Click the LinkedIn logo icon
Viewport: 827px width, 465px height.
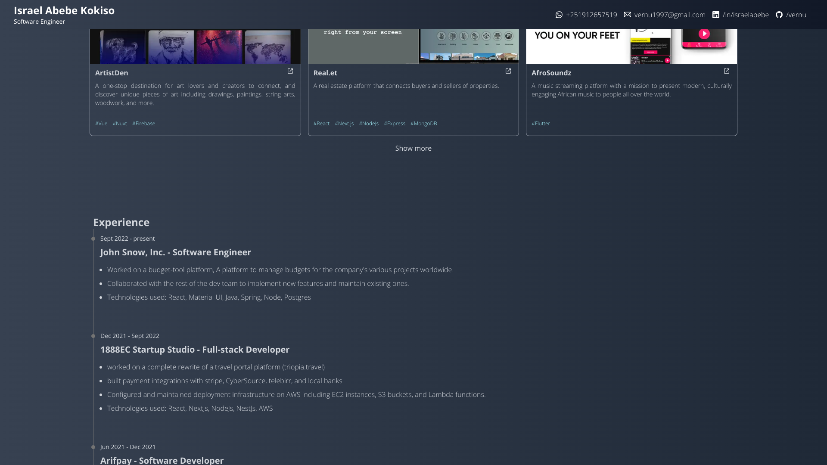click(716, 15)
